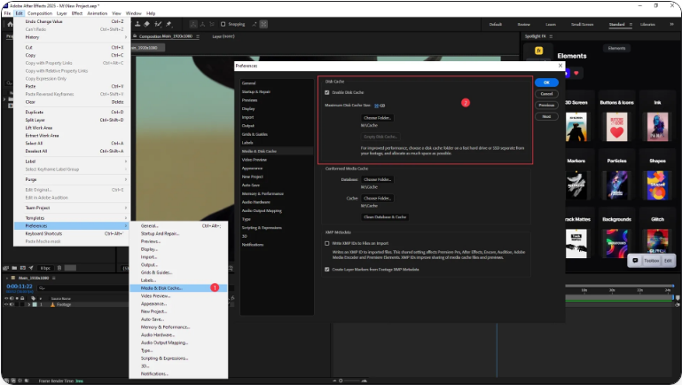Click the yellow Spotlight FX logo icon
Viewport: 682px width, 385px height.
coord(538,51)
